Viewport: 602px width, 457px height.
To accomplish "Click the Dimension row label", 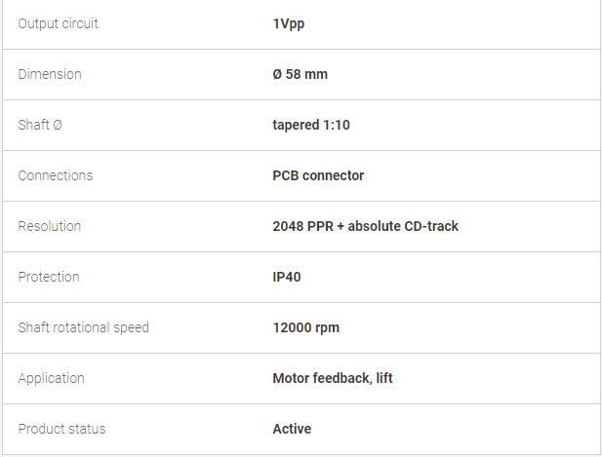I will [50, 74].
